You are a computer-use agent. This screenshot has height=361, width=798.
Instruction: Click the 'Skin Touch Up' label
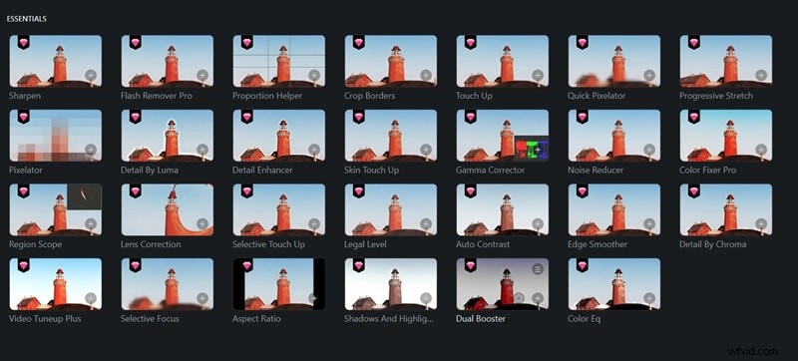click(x=371, y=170)
